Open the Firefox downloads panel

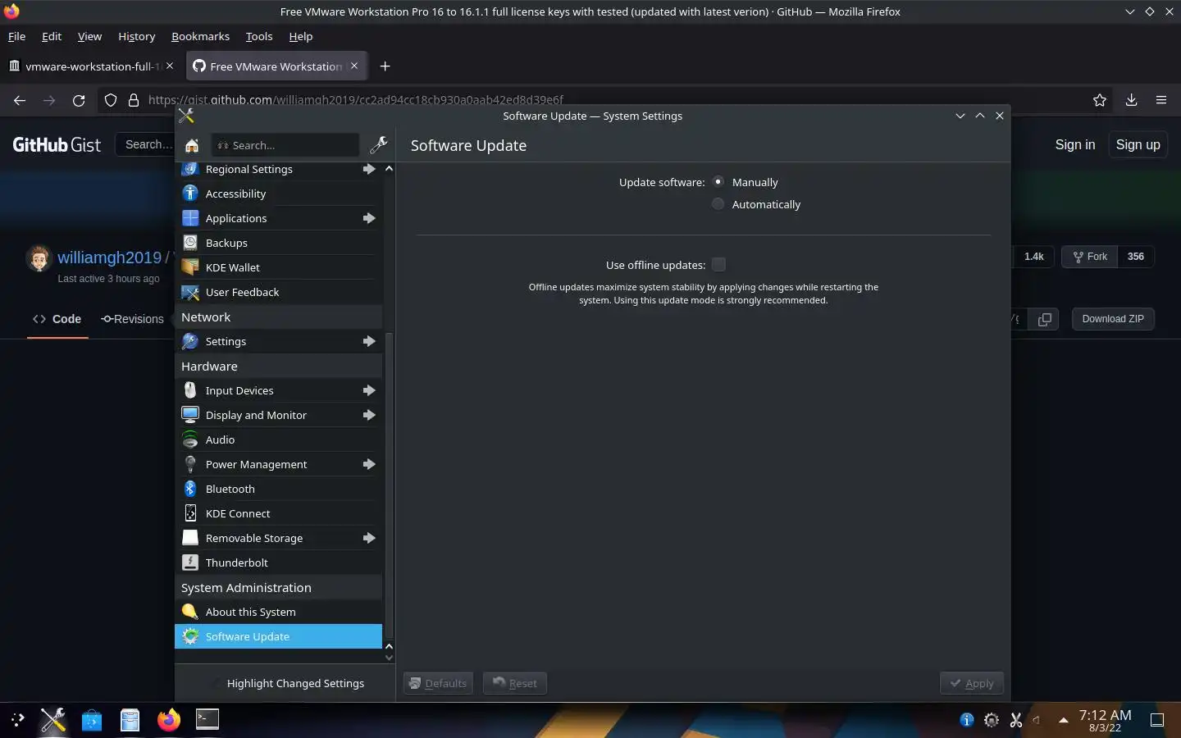click(1131, 100)
